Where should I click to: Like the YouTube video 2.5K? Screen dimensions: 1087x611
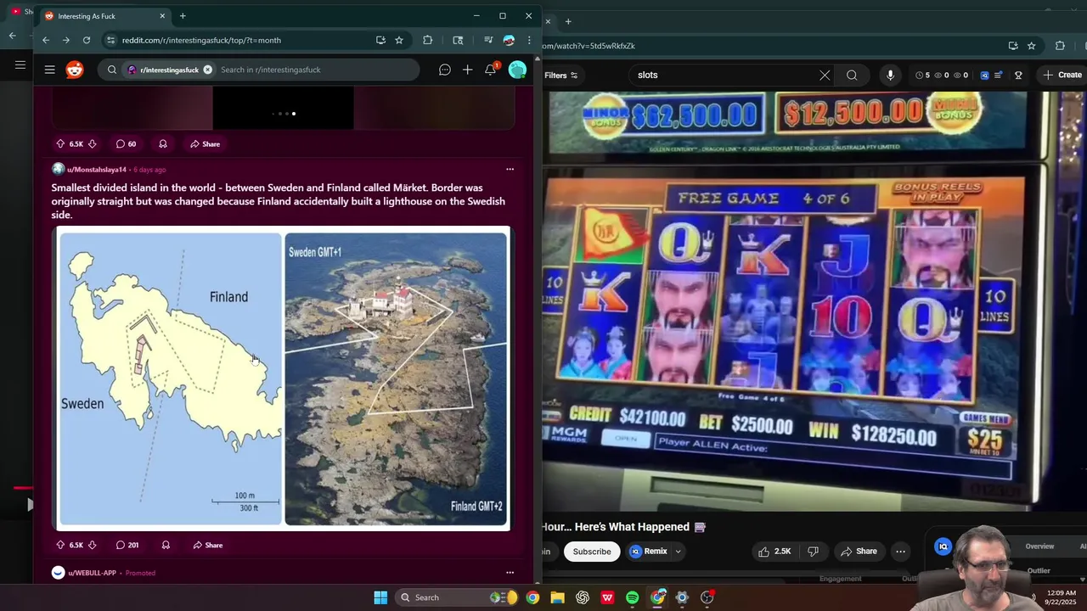[774, 551]
